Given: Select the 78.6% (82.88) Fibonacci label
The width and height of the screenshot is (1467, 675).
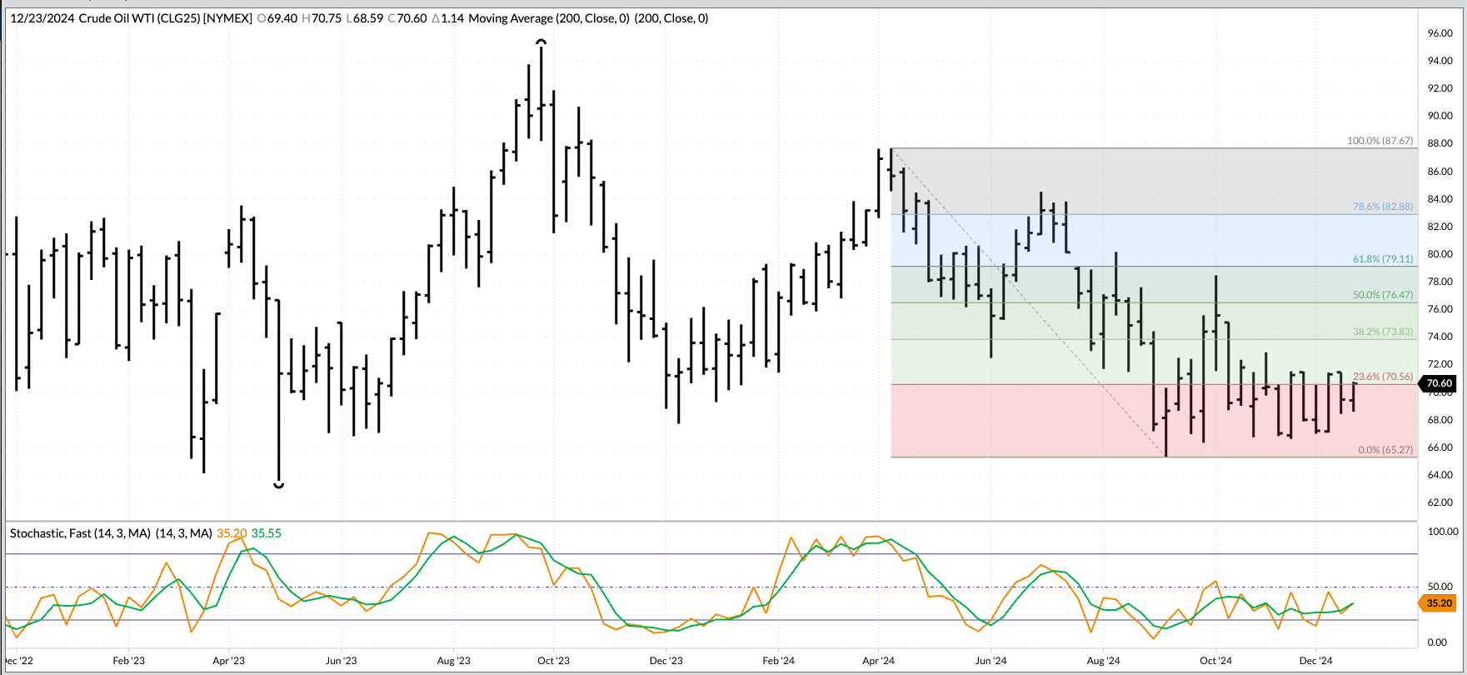Looking at the screenshot, I should [x=1382, y=207].
